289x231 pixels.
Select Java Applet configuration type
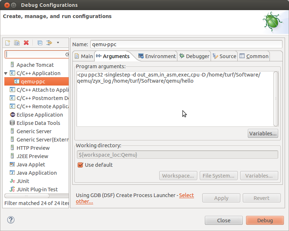coord(31,165)
